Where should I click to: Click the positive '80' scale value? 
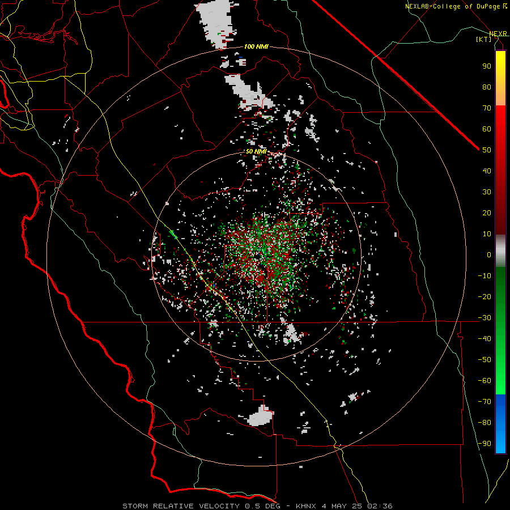[x=487, y=87]
